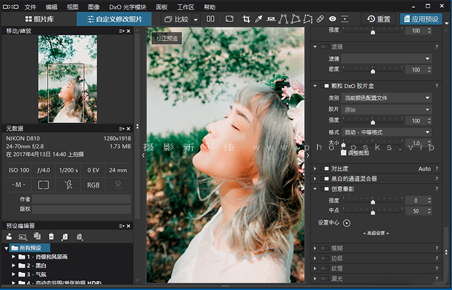This screenshot has width=452, height=290.
Task: Choose the force rectangle perspective tool
Action: click(x=296, y=19)
